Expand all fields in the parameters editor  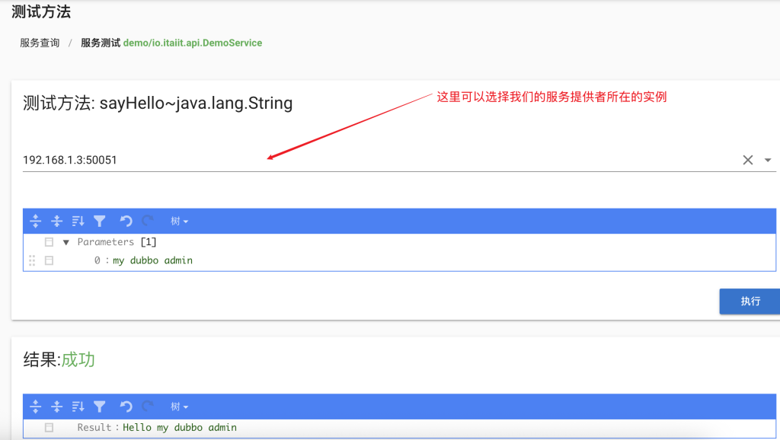pyautogui.click(x=35, y=221)
